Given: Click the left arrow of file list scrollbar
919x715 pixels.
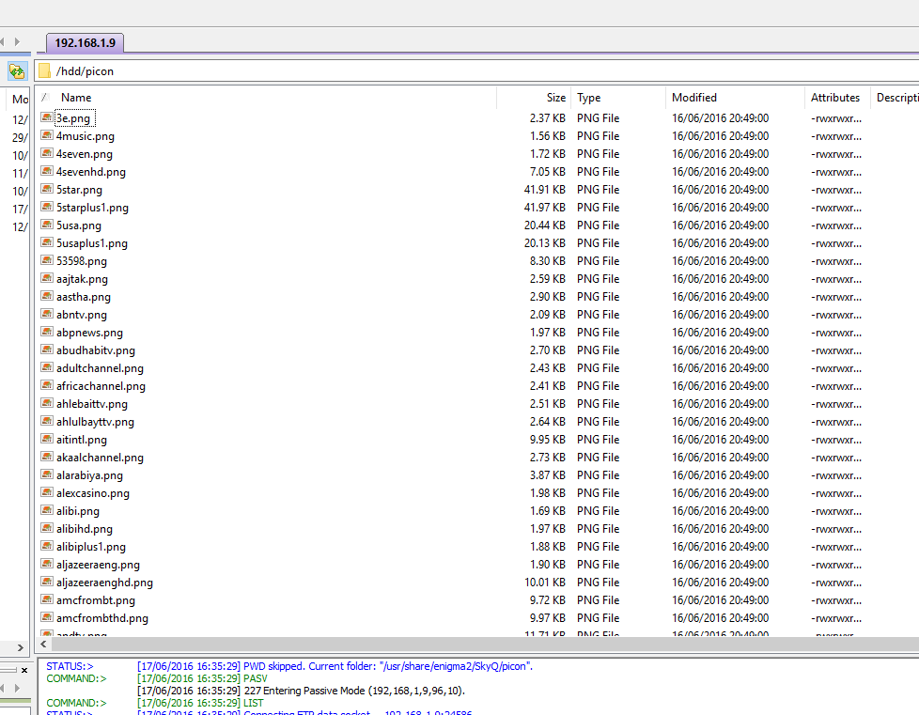Looking at the screenshot, I should 43,645.
